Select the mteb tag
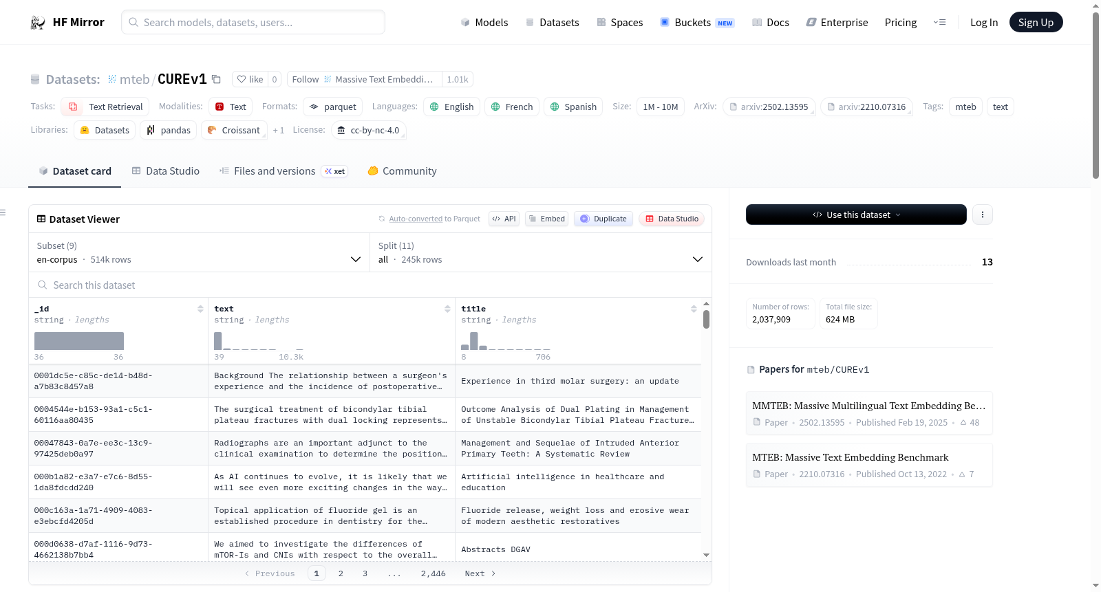This screenshot has height=592, width=1101. (x=965, y=107)
